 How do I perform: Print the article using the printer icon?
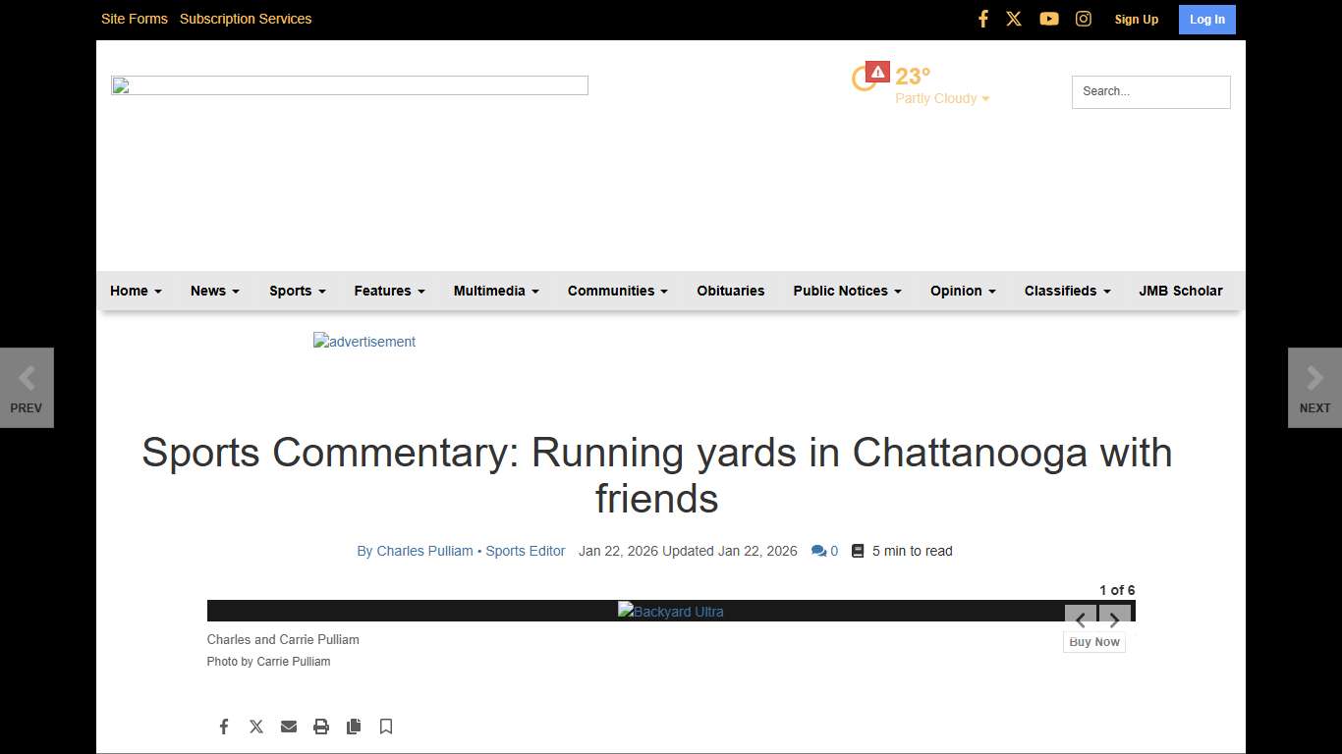[x=321, y=727]
